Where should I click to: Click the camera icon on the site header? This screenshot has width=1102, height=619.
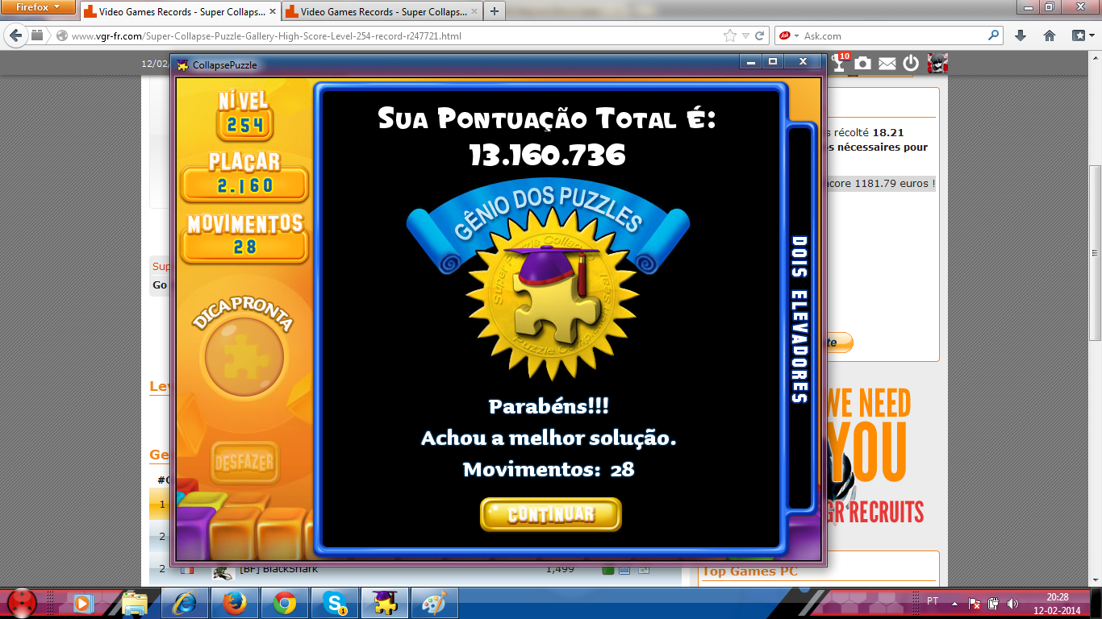point(863,63)
